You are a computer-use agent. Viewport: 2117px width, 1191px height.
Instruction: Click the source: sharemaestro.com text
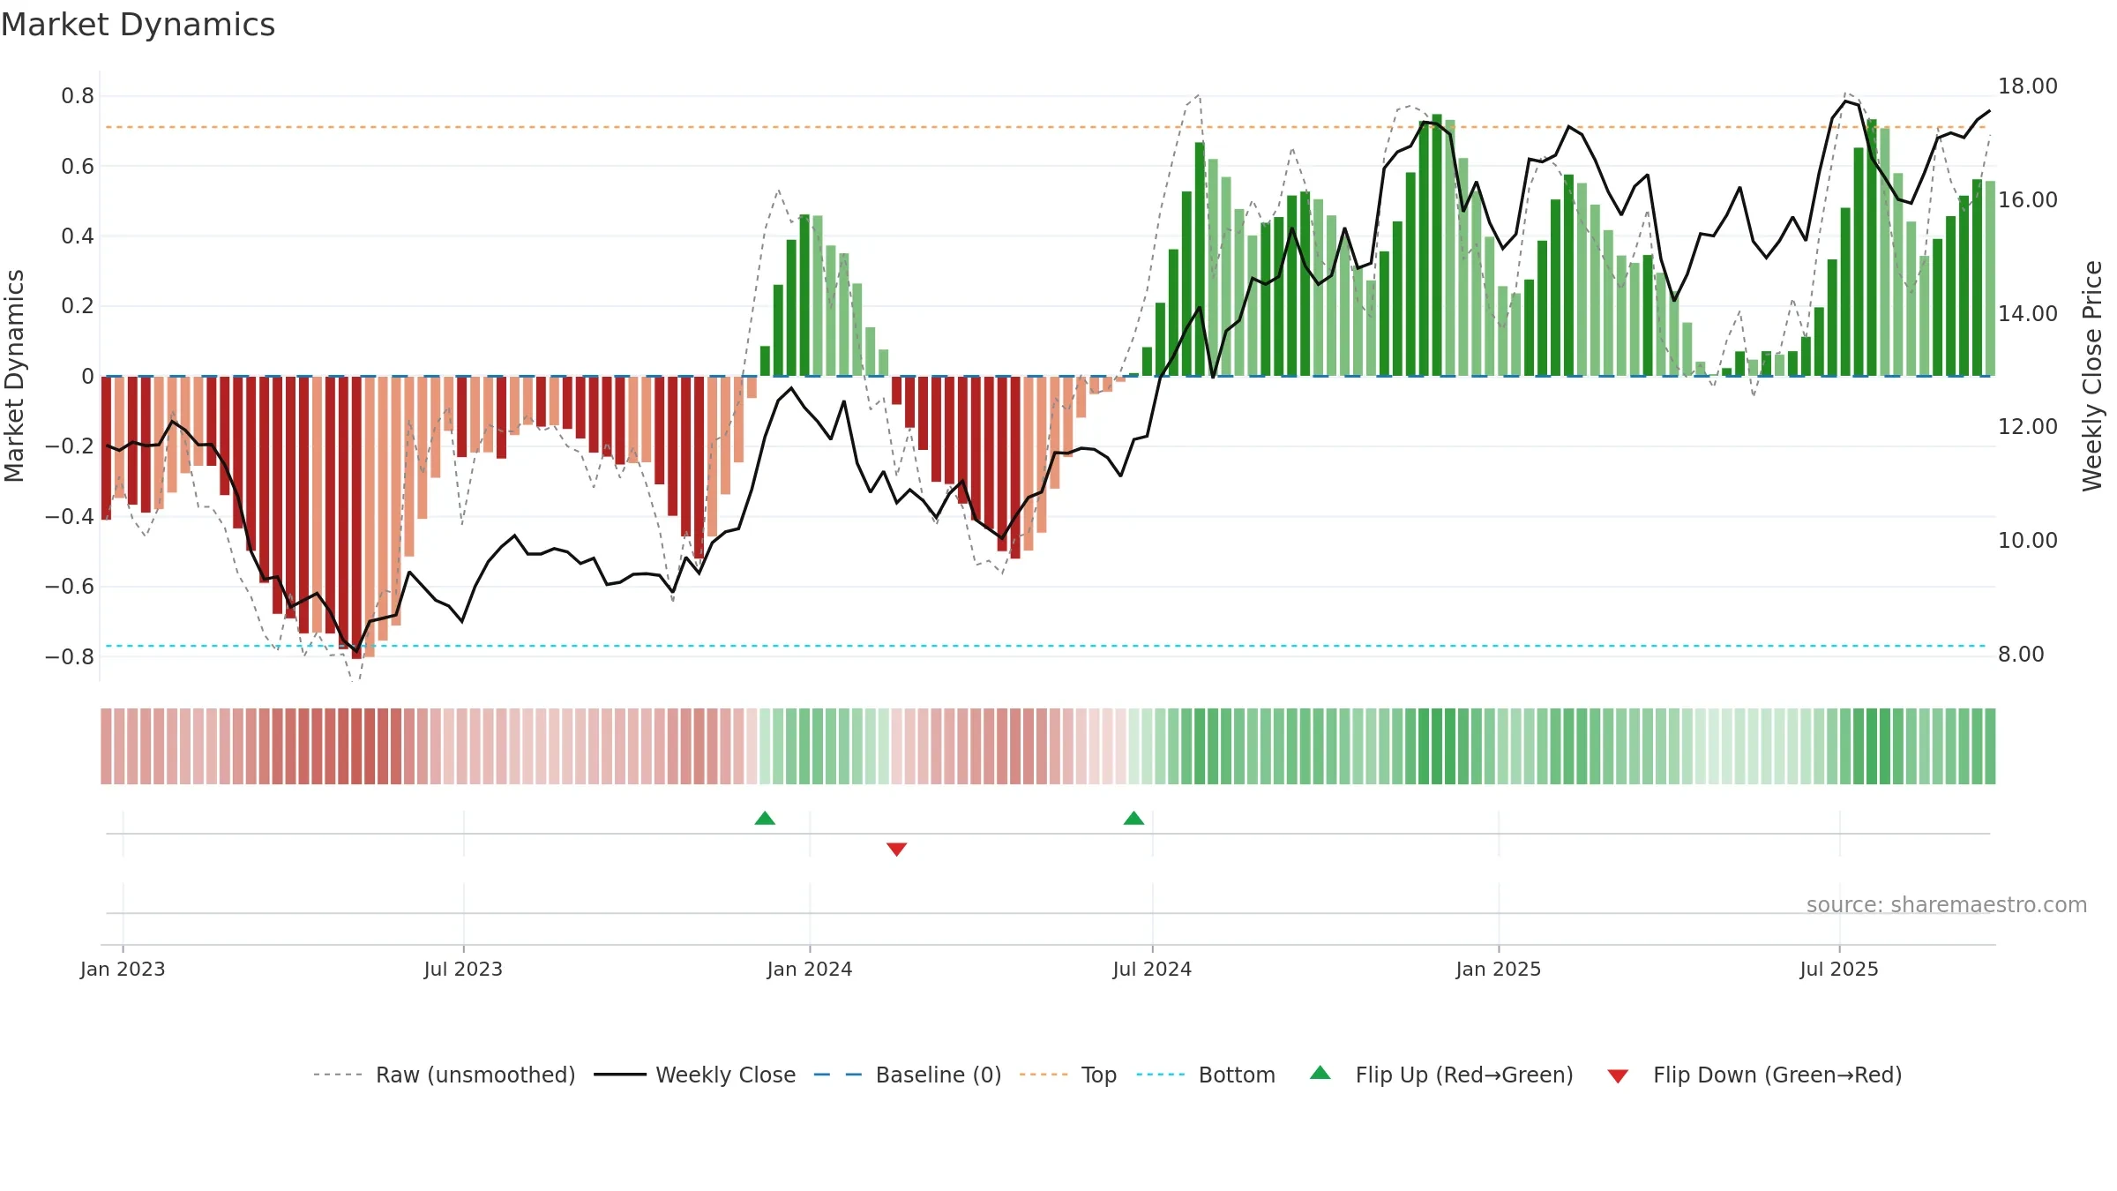[x=1947, y=904]
